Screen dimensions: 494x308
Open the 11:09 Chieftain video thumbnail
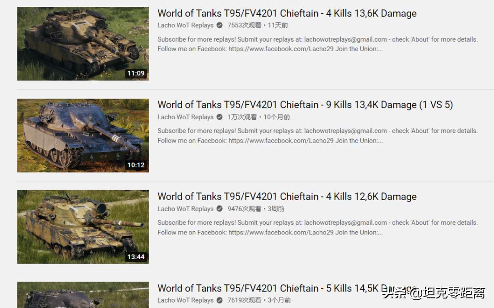tap(83, 44)
